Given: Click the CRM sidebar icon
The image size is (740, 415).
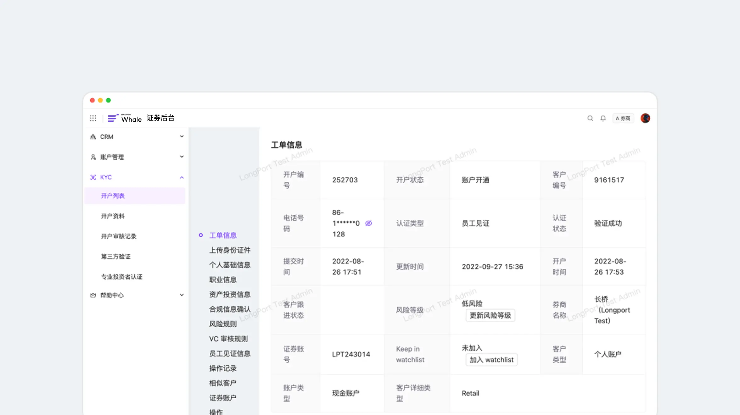Looking at the screenshot, I should pos(93,137).
